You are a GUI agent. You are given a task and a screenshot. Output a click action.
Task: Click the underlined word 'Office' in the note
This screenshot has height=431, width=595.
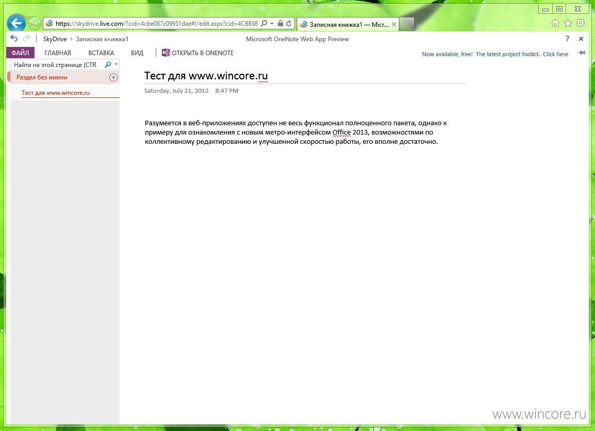coord(341,132)
